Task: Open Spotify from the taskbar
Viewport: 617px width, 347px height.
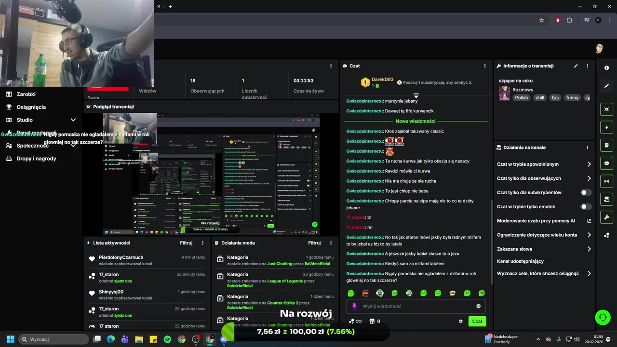Action: [x=167, y=339]
